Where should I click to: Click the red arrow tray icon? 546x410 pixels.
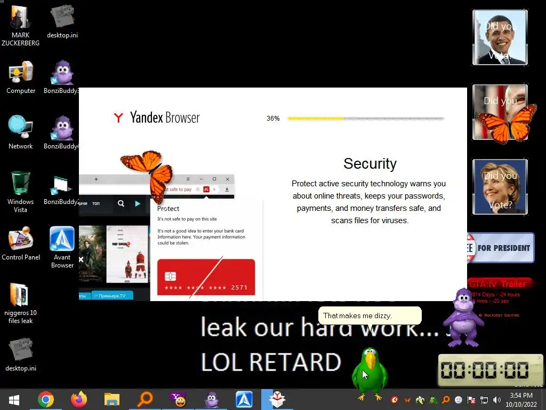pos(395,400)
